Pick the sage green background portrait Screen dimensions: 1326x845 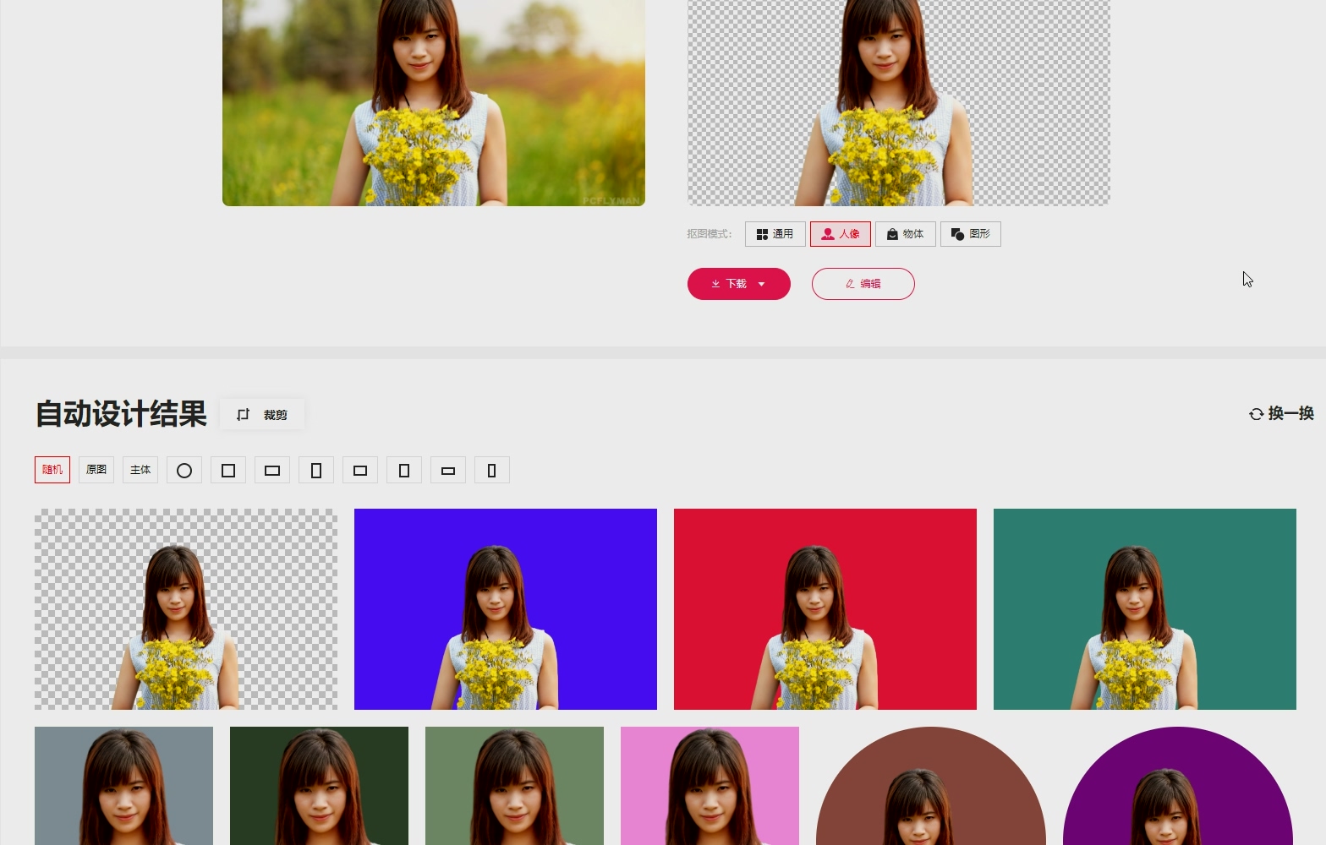tap(514, 786)
